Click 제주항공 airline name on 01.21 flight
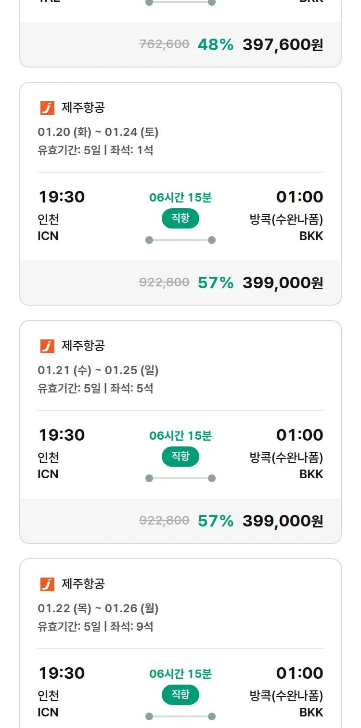This screenshot has height=728, width=361. click(83, 346)
